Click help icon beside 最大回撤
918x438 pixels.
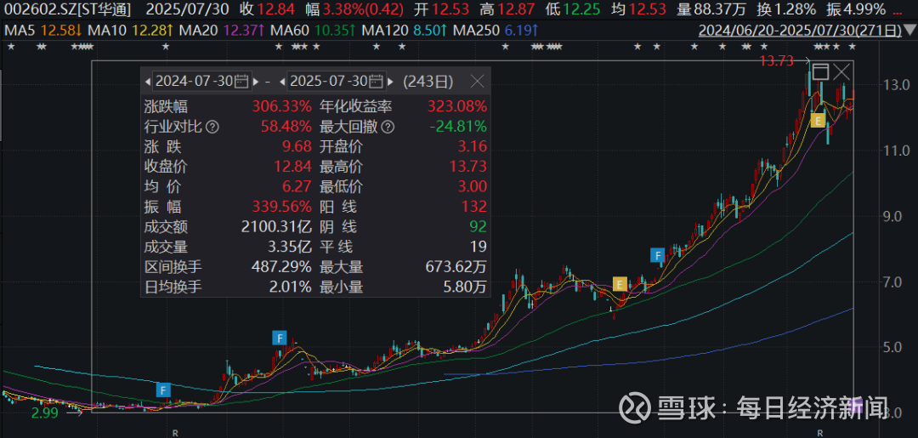[389, 126]
